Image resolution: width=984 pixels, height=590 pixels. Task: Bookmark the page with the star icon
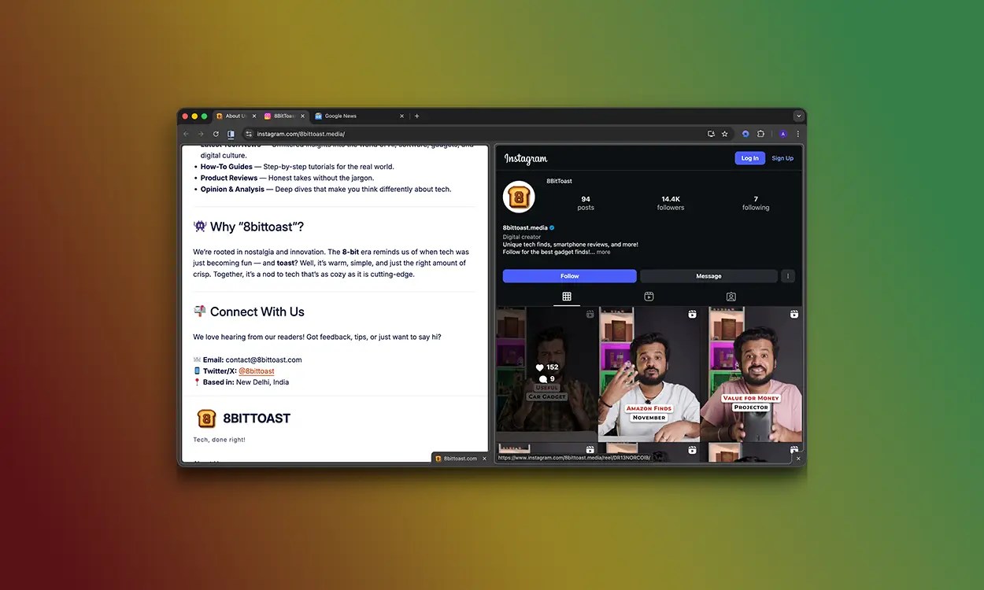[x=724, y=134]
